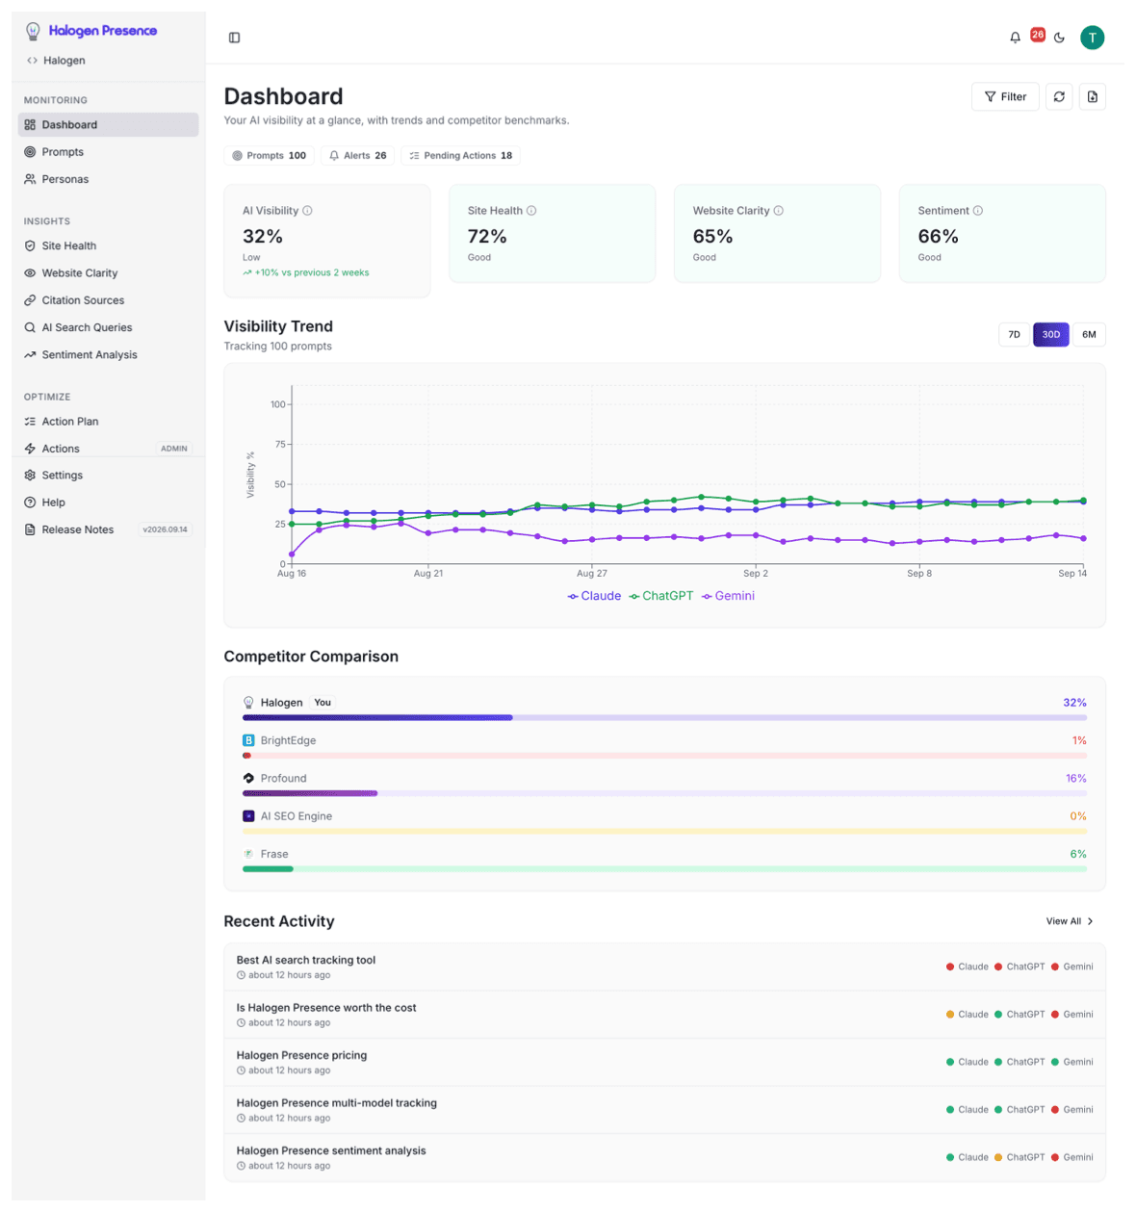Click AI Visibility info icon

coord(308,211)
